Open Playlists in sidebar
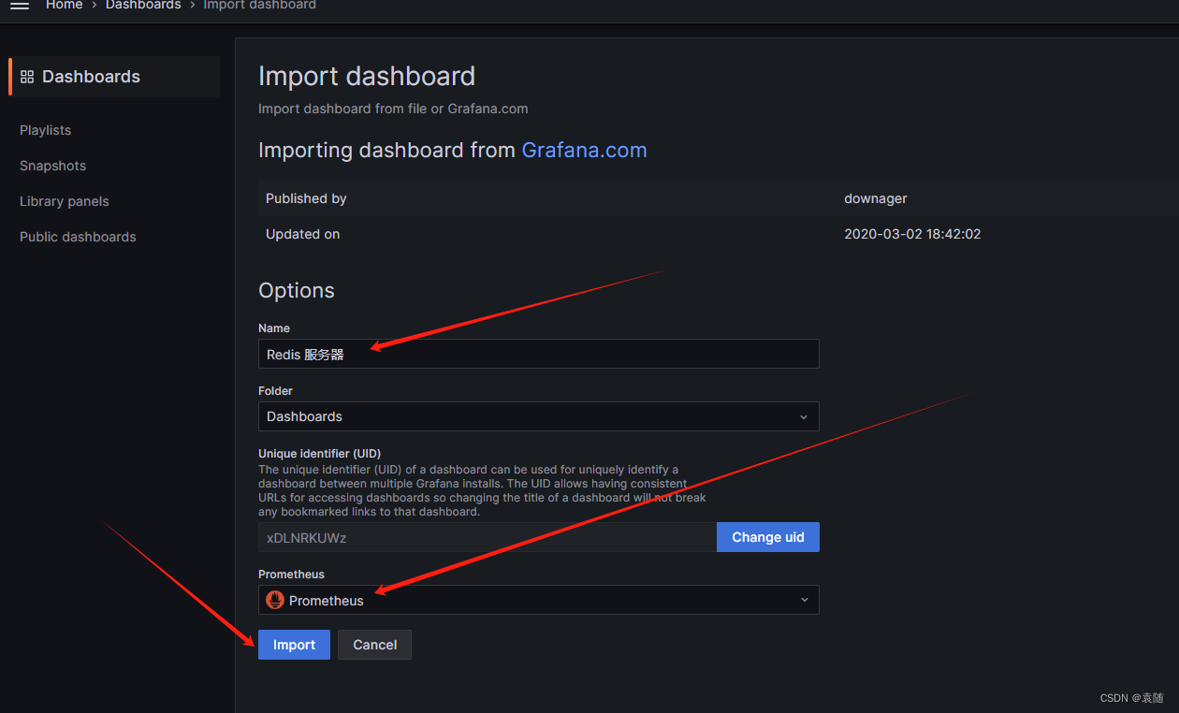1179x713 pixels. (45, 130)
